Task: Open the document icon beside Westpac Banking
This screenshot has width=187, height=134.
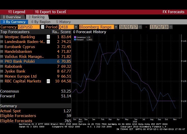Action: tap(48, 37)
